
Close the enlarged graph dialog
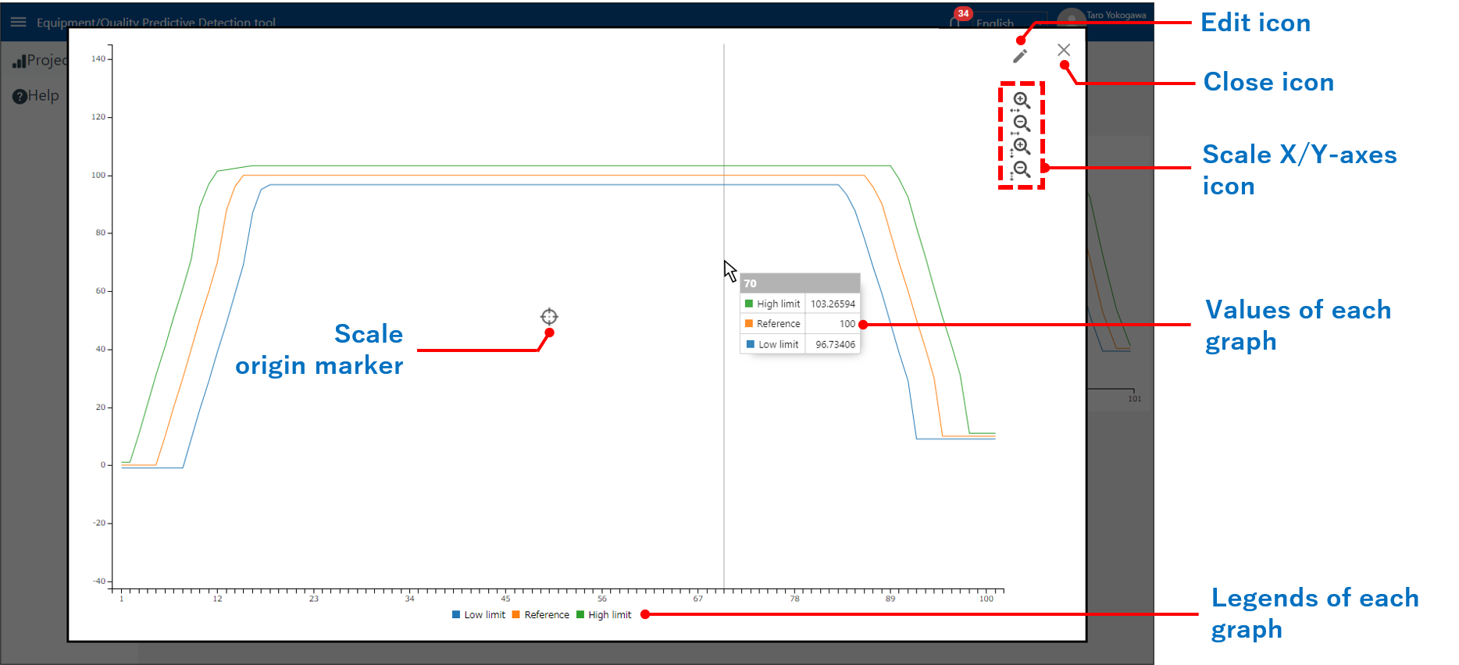(x=1064, y=50)
